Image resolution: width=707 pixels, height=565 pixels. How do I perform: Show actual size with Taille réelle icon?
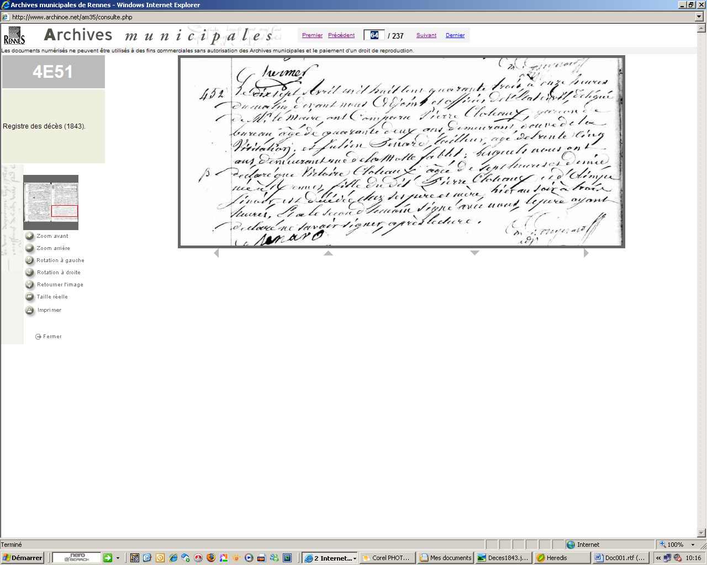(30, 297)
